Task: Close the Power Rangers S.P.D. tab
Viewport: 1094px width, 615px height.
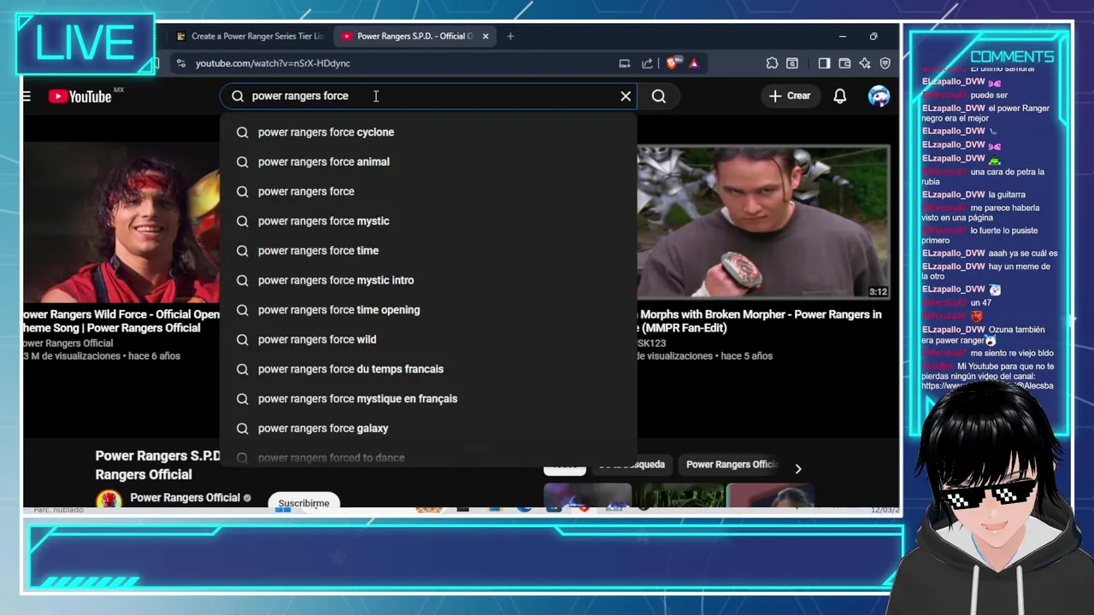Action: tap(485, 36)
